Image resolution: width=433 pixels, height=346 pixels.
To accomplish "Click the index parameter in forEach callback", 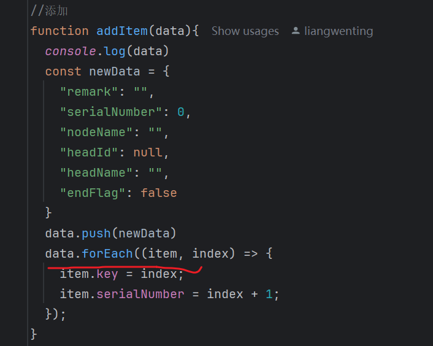I will coord(210,253).
